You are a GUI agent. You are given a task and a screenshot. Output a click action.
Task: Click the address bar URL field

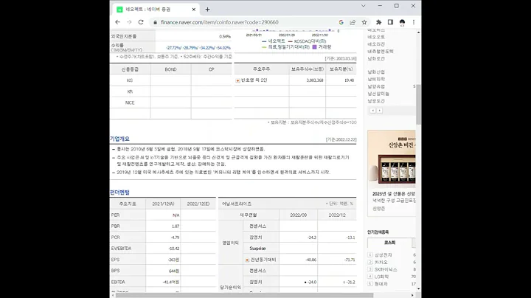(x=220, y=22)
